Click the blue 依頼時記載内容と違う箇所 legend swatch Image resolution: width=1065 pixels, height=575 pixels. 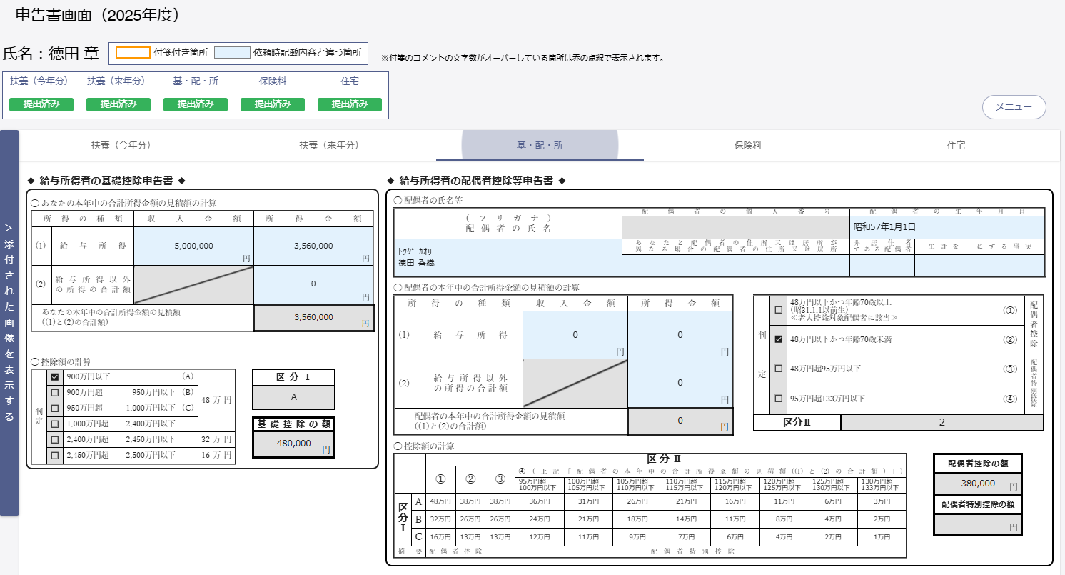pyautogui.click(x=232, y=53)
